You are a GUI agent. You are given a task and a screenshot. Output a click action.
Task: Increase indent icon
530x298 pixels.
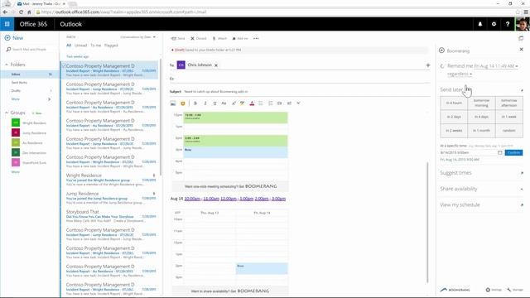(x=289, y=103)
